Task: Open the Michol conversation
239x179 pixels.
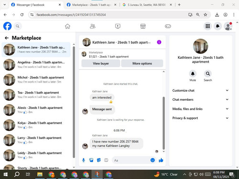Action: click(36, 80)
